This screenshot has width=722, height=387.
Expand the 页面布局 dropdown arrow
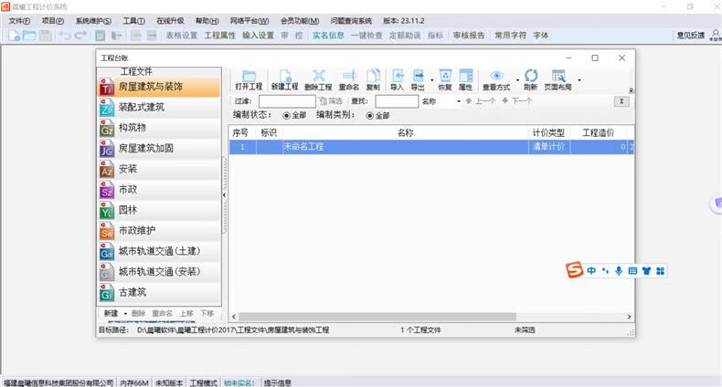(579, 78)
